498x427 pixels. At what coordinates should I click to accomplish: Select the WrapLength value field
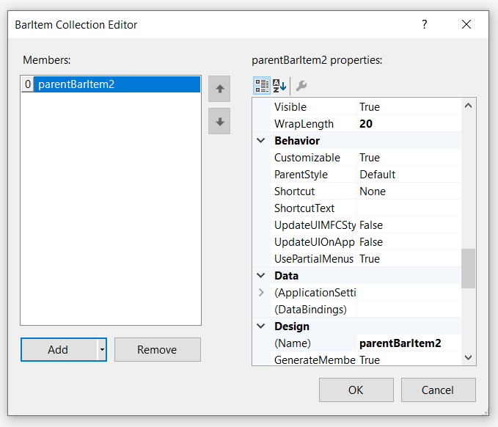(x=408, y=124)
